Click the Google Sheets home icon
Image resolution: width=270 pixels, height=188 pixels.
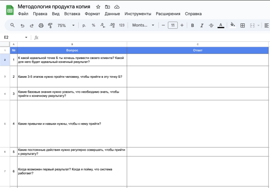(x=9, y=10)
